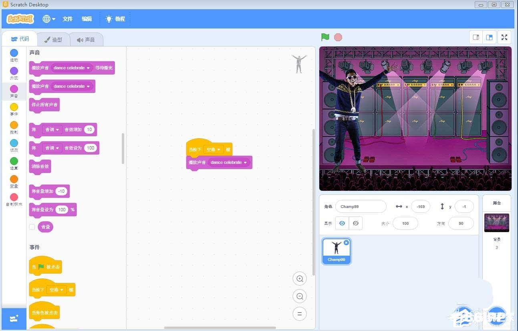Click the 舞台 stage panel header
This screenshot has height=331, width=518.
click(x=497, y=203)
